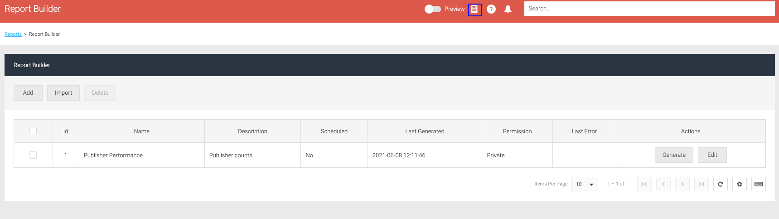Sort by the Name column header
The height and width of the screenshot is (219, 779).
tap(142, 131)
